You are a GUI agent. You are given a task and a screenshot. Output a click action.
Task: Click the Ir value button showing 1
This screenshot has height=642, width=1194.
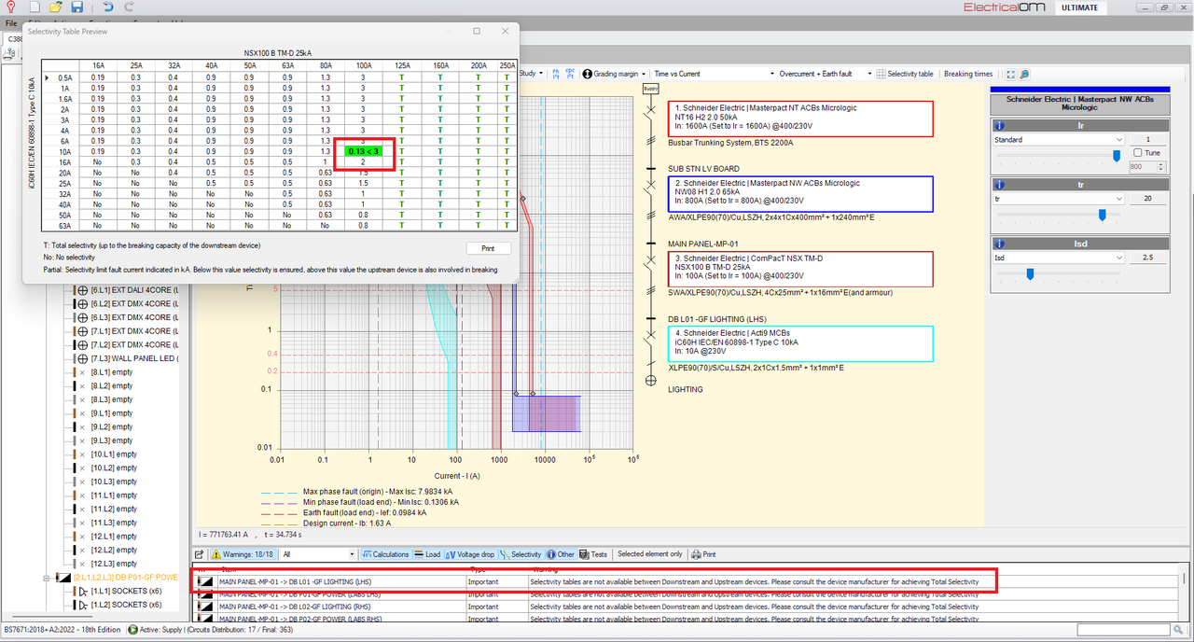click(1148, 140)
